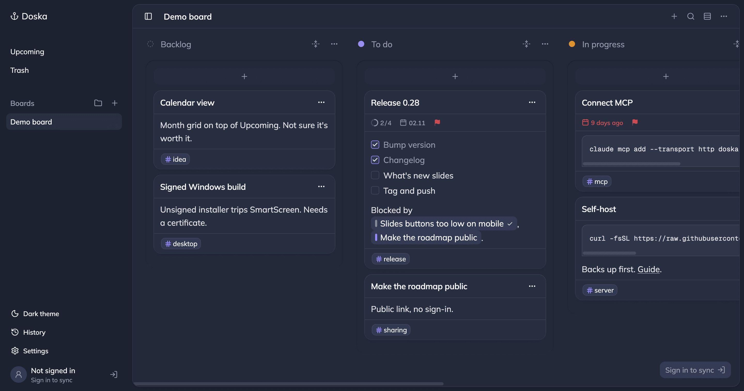Add a card to In progress column
The image size is (744, 391).
pyautogui.click(x=666, y=76)
